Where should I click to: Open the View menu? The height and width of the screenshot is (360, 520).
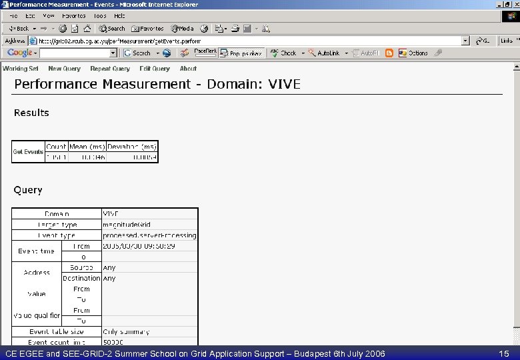[x=49, y=16]
